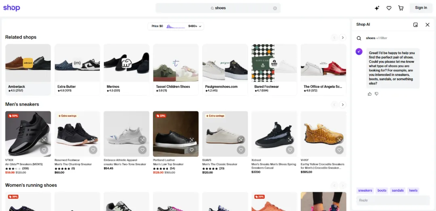Give thumbs down to AI response
The height and width of the screenshot is (211, 436).
click(x=377, y=94)
